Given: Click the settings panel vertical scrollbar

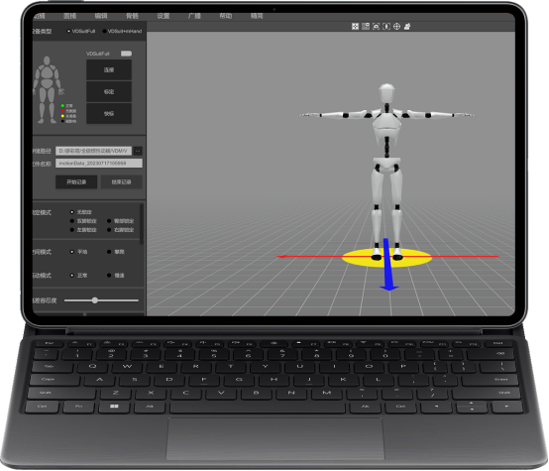Looking at the screenshot, I should click(x=142, y=224).
